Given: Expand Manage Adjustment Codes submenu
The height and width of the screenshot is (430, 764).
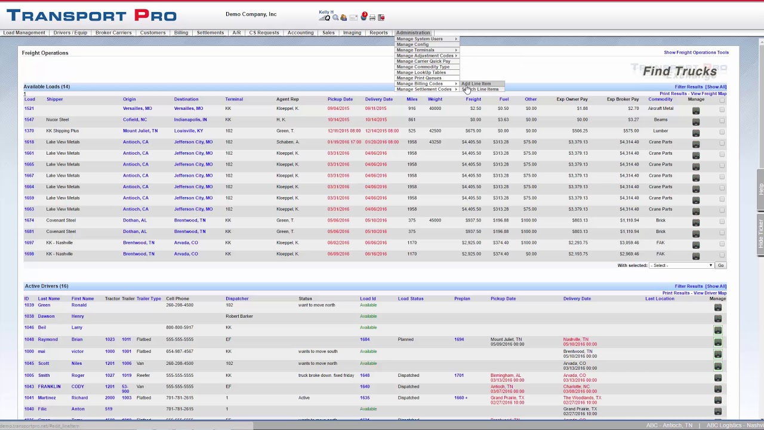Looking at the screenshot, I should click(427, 56).
